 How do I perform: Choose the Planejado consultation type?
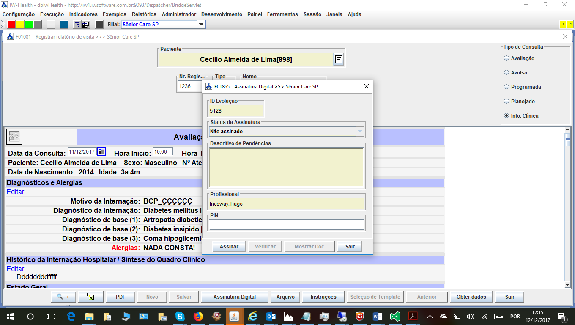coord(507,102)
